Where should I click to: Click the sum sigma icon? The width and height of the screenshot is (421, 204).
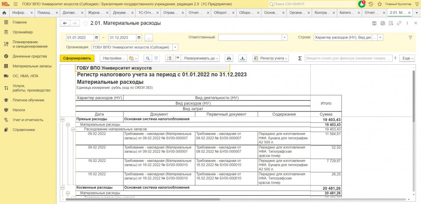pyautogui.click(x=300, y=58)
